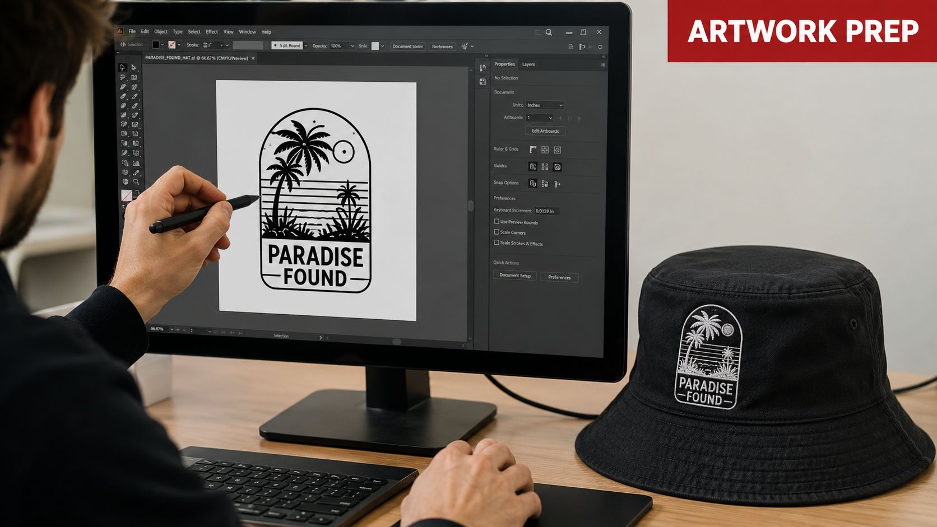Click the third Ruler & Grids icon
This screenshot has width=937, height=527.
click(557, 150)
